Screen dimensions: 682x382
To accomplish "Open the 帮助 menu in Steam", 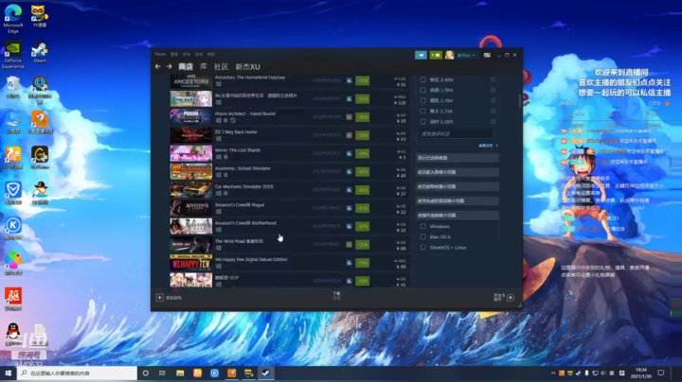I will pyautogui.click(x=211, y=54).
